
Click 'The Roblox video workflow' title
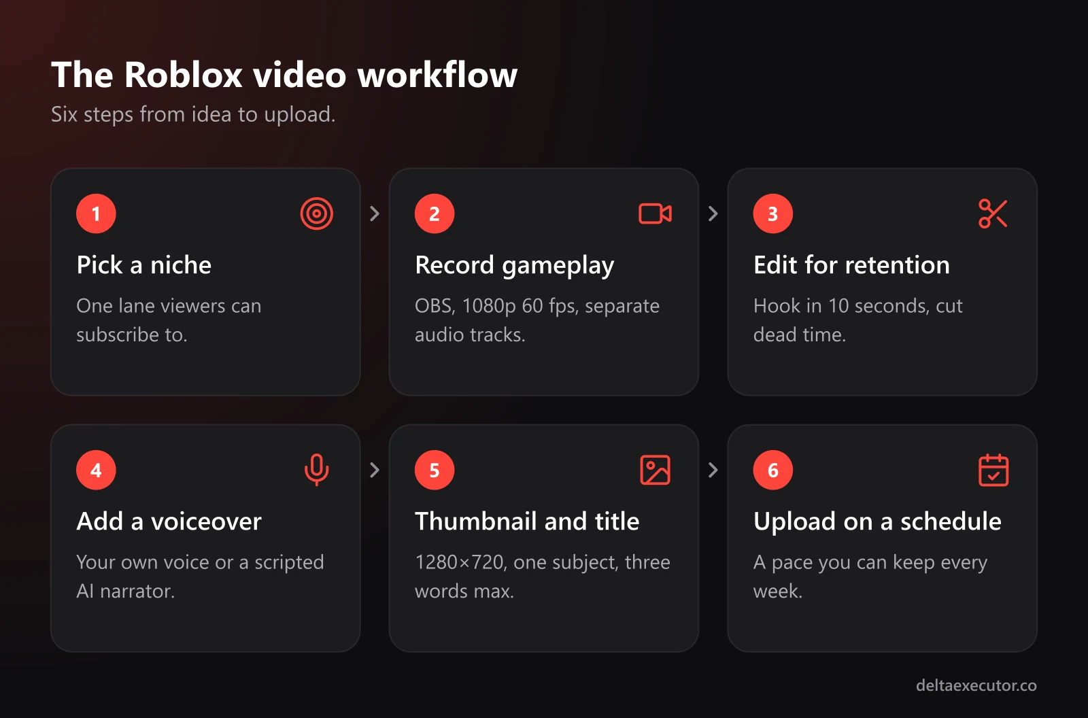point(284,75)
